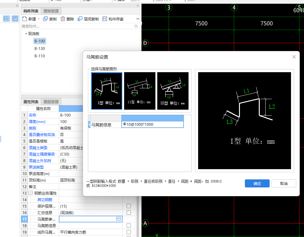
Task: Tick the checkbox for 线形马凳 row
Action: 128,232
